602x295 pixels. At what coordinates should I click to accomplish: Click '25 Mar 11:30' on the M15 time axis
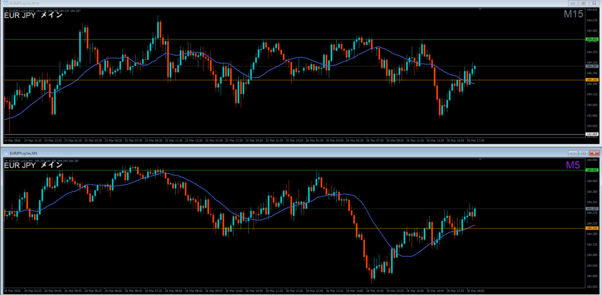174,140
